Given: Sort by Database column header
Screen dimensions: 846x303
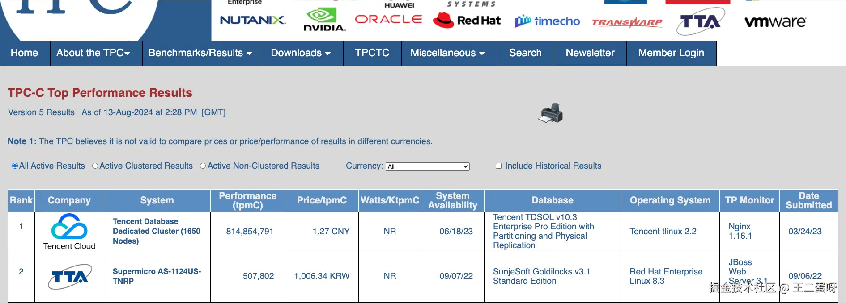Looking at the screenshot, I should click(x=553, y=201).
